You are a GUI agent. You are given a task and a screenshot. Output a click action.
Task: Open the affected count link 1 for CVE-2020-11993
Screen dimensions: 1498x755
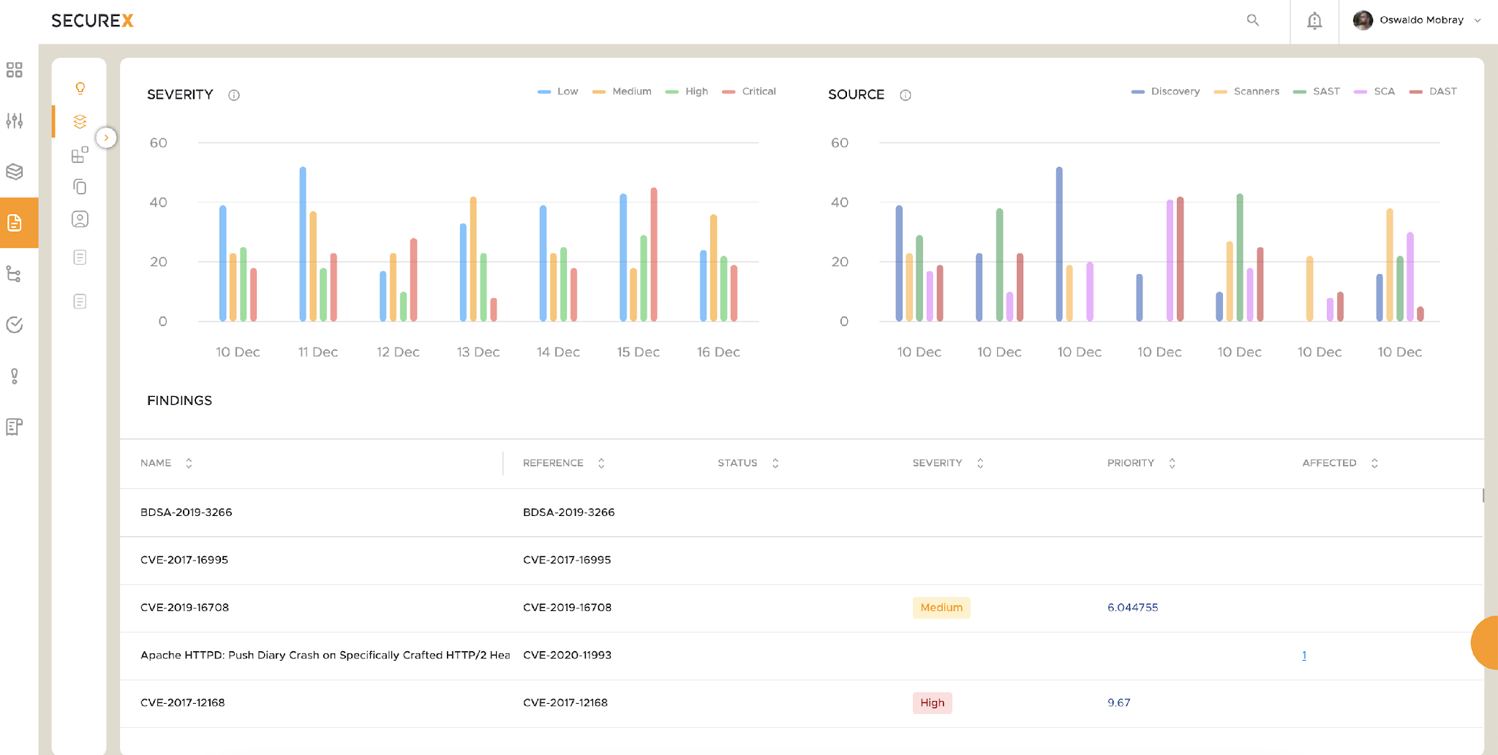(1304, 656)
